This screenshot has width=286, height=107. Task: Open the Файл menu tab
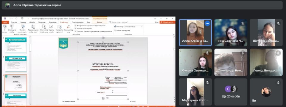click(x=5, y=22)
